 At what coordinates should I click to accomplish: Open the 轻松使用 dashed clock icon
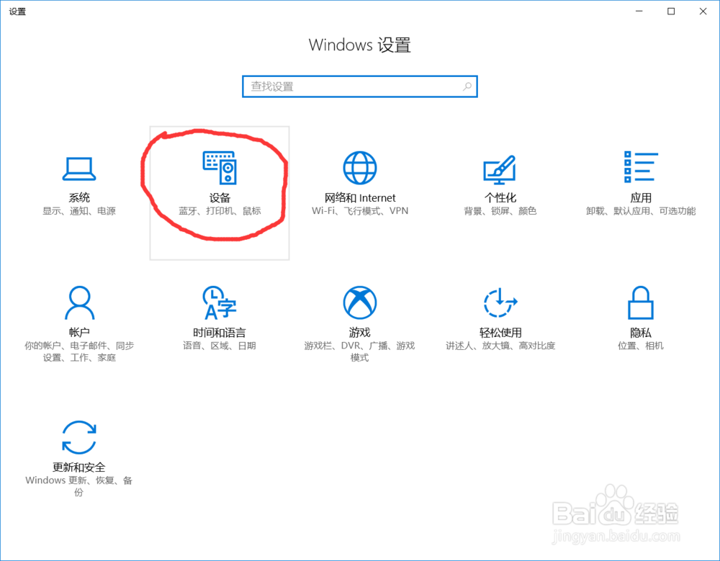500,302
